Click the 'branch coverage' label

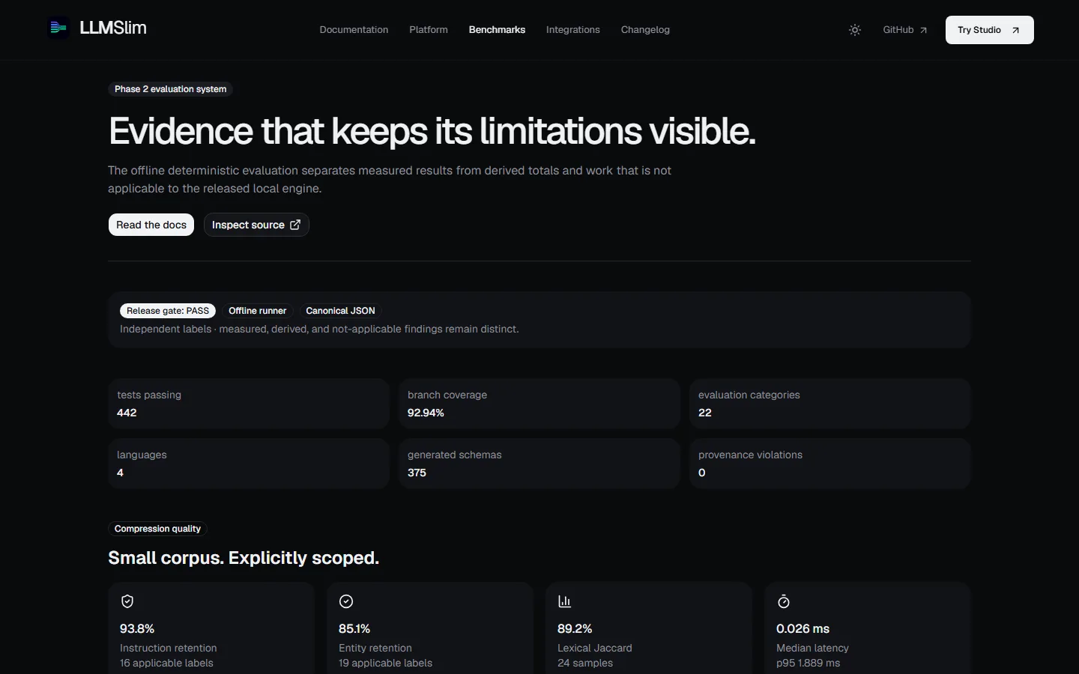pos(447,395)
